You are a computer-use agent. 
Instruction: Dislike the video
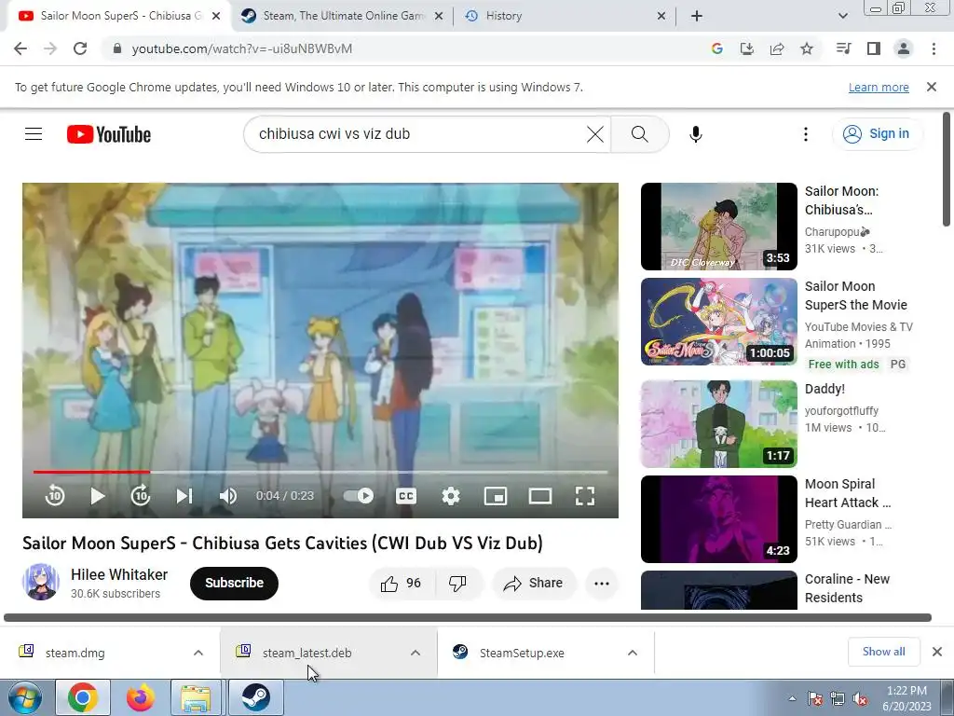coord(457,584)
